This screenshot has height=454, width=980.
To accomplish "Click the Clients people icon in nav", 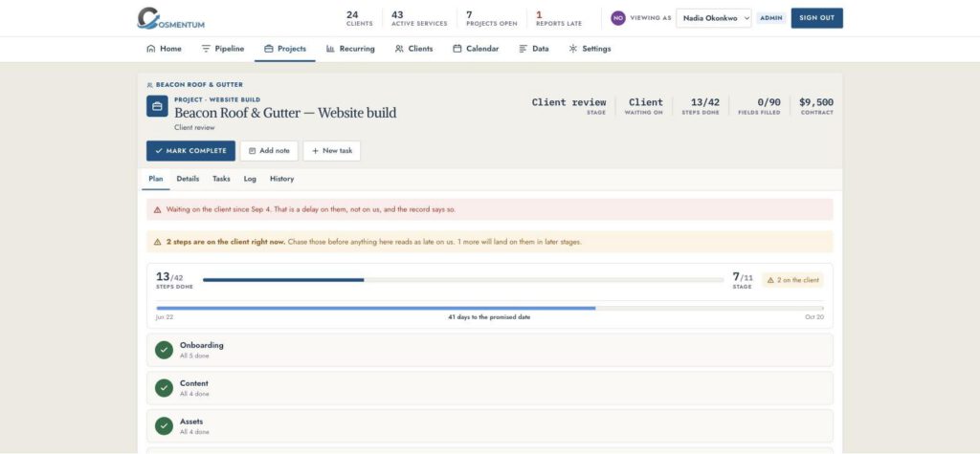I will (x=399, y=49).
